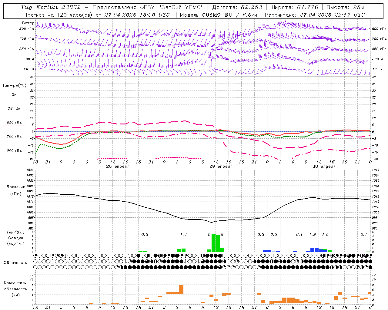Click the station name Yug_Korliki_23862
Image resolution: width=388 pixels, height=310 pixels.
51,7
